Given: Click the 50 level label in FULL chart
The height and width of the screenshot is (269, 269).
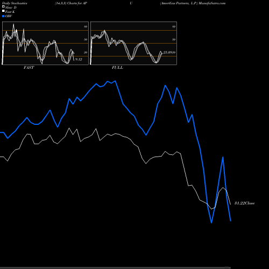Looking at the screenshot, I should [174, 40].
